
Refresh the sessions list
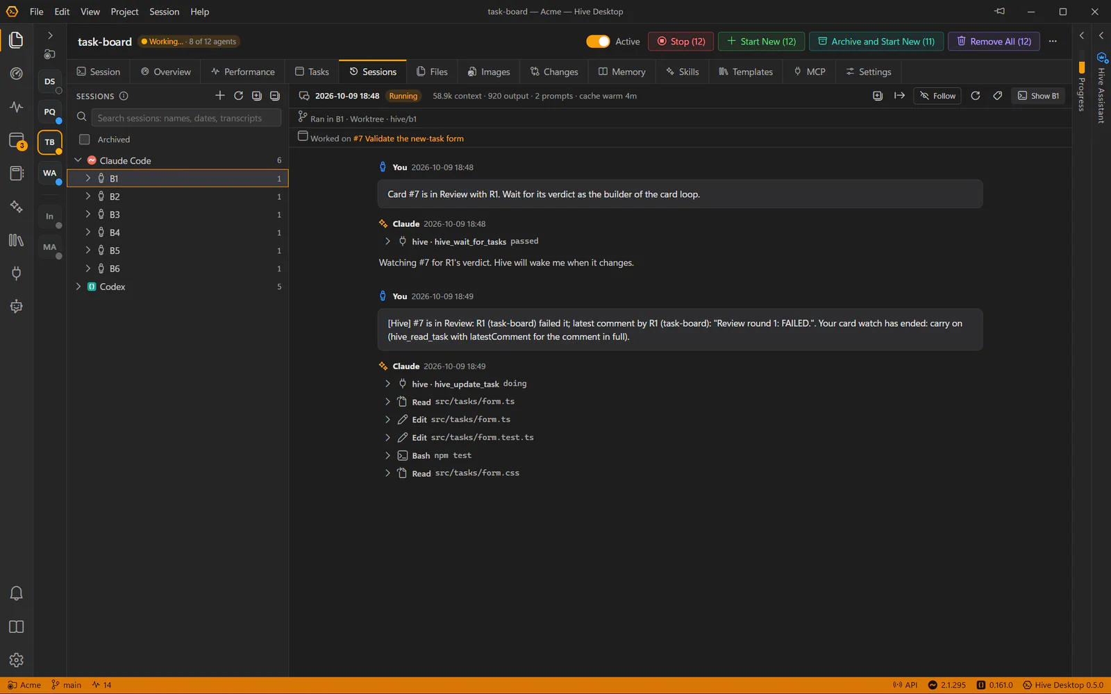238,96
